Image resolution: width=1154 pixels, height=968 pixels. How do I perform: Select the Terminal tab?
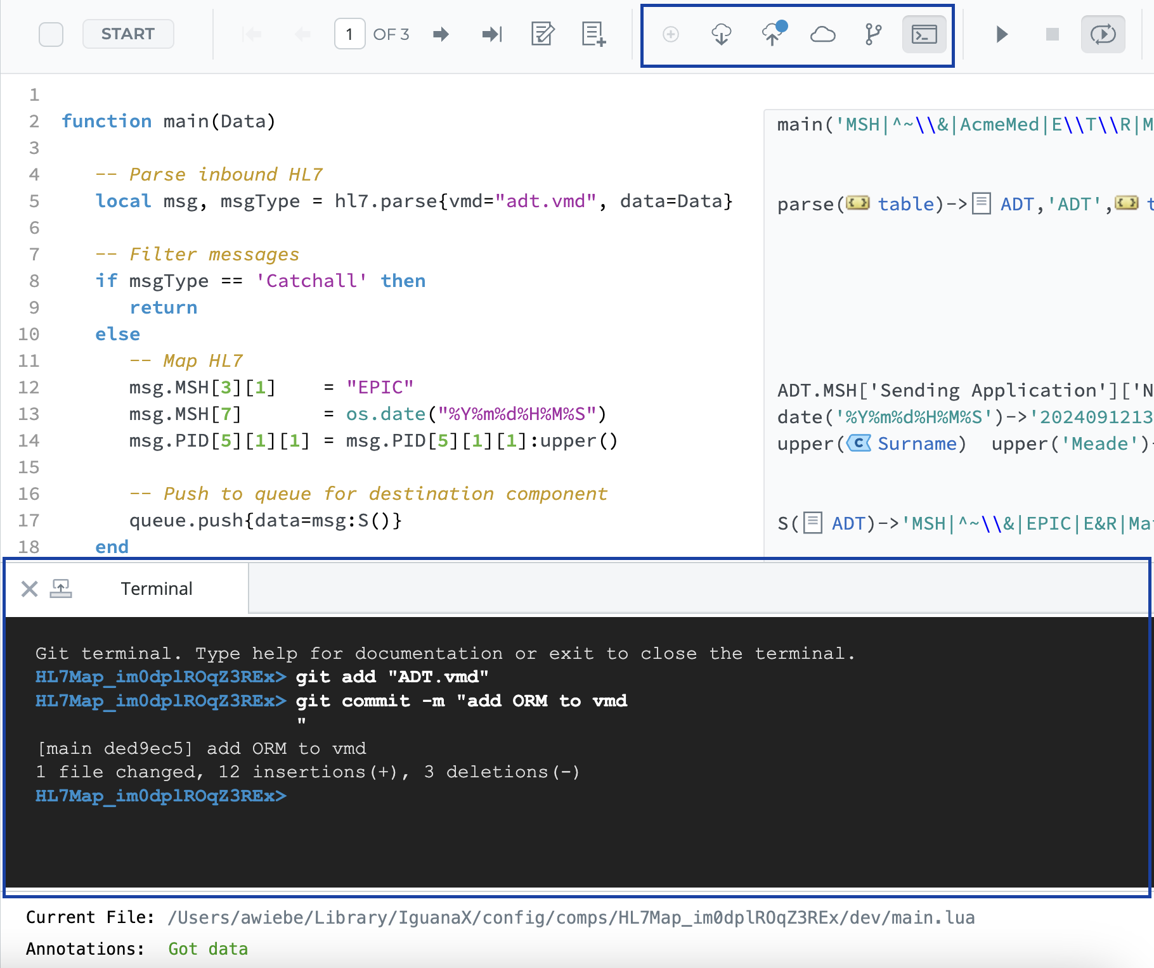tap(156, 589)
